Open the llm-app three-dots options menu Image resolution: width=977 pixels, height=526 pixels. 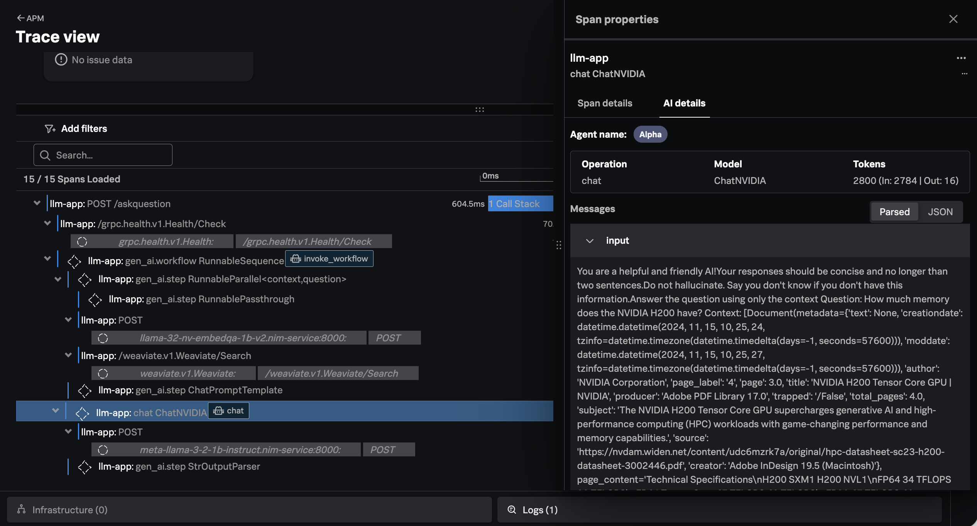961,58
